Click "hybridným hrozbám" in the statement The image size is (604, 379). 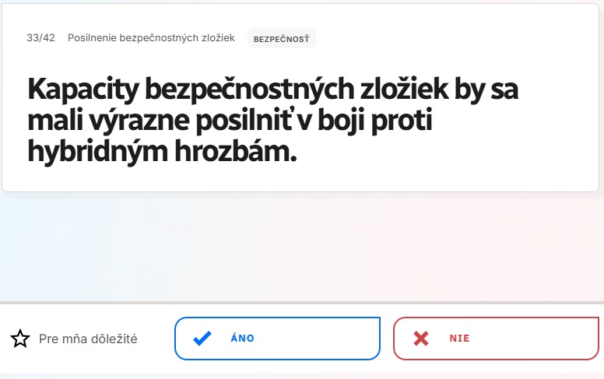(162, 151)
